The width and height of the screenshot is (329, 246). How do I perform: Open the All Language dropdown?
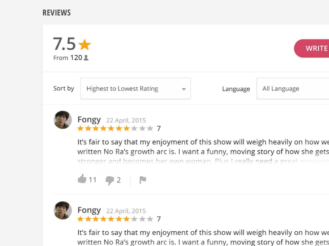click(x=293, y=89)
